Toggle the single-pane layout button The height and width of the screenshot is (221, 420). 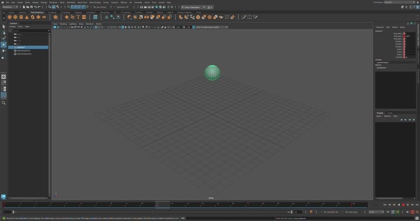[3, 77]
